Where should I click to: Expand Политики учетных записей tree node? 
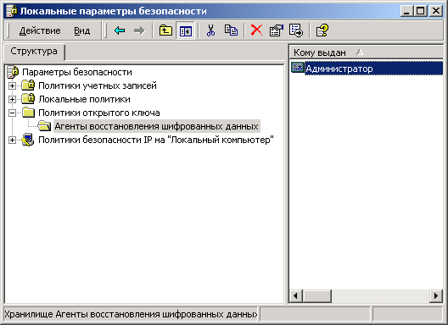(12, 85)
